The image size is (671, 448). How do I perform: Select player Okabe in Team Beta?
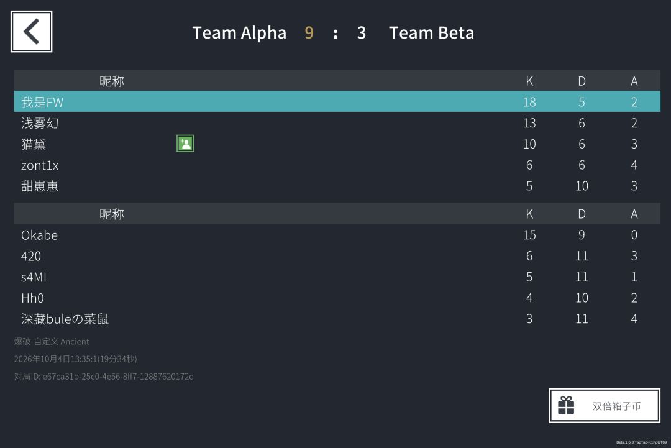click(337, 235)
